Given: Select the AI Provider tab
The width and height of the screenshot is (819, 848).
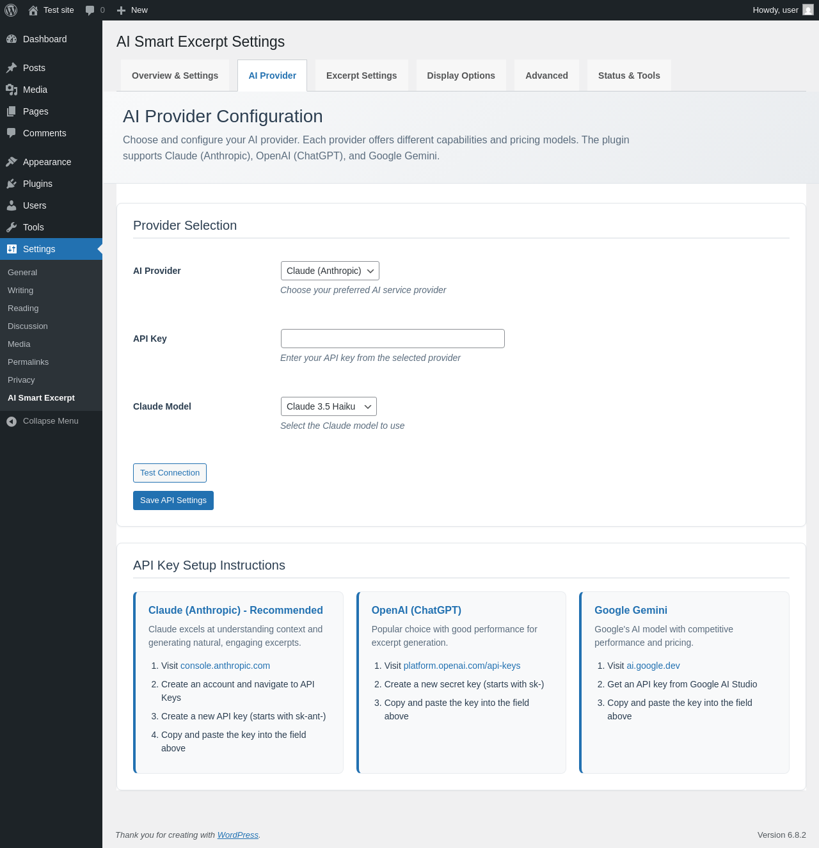Looking at the screenshot, I should point(273,76).
